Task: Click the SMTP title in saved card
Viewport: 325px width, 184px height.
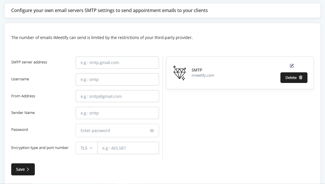Action: pos(197,70)
